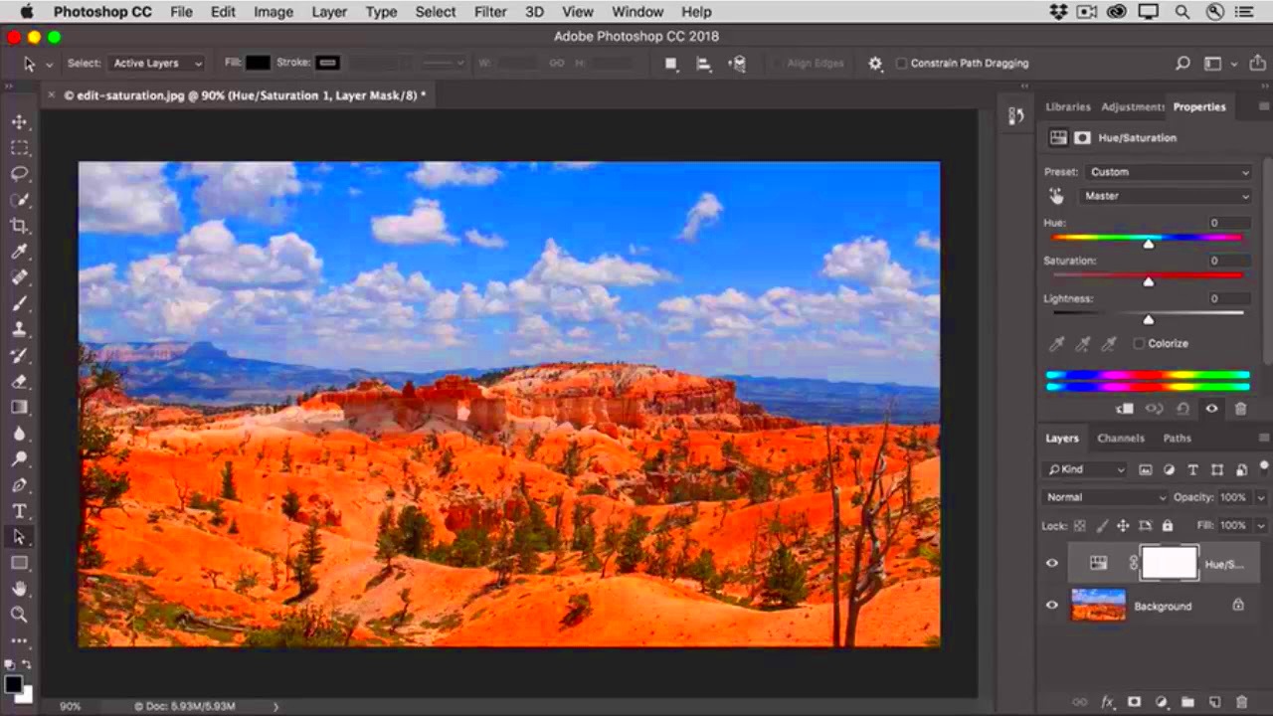Select the History Brush tool
This screenshot has height=716, width=1273.
click(x=19, y=355)
